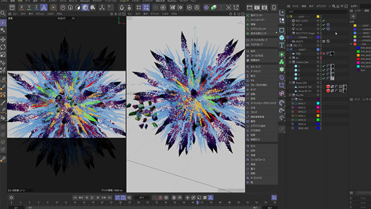Toggle the layer square on Stone 01 122 row
This screenshot has height=209, width=371.
318,87
